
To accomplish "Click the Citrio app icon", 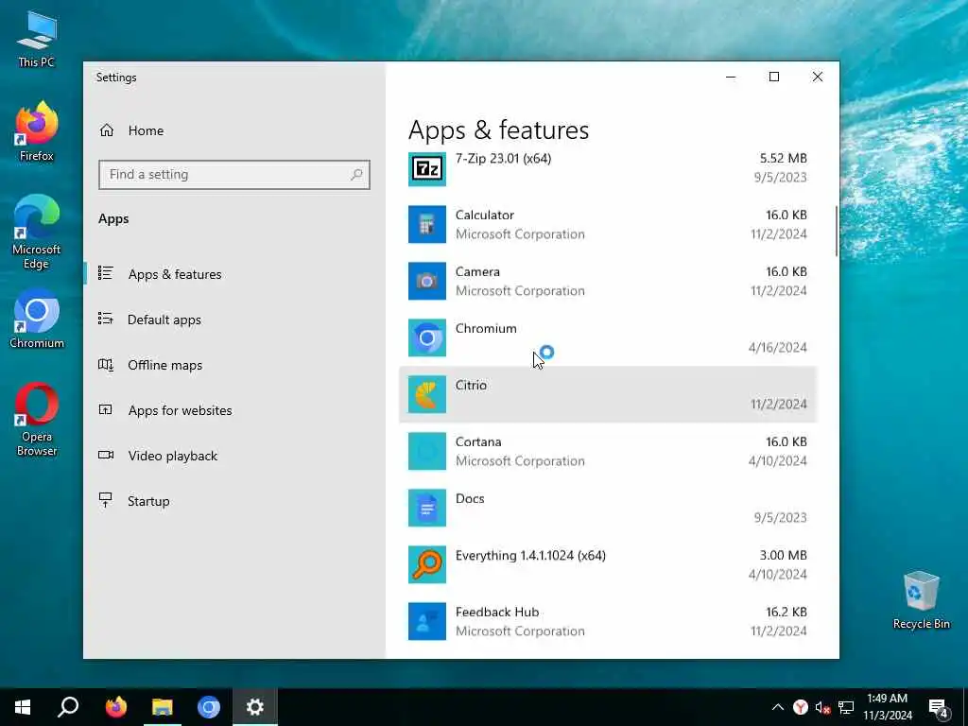I will click(x=426, y=394).
